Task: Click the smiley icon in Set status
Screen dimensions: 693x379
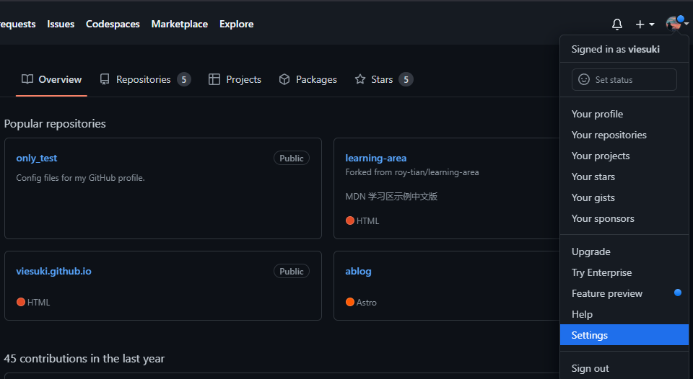Action: (x=584, y=79)
